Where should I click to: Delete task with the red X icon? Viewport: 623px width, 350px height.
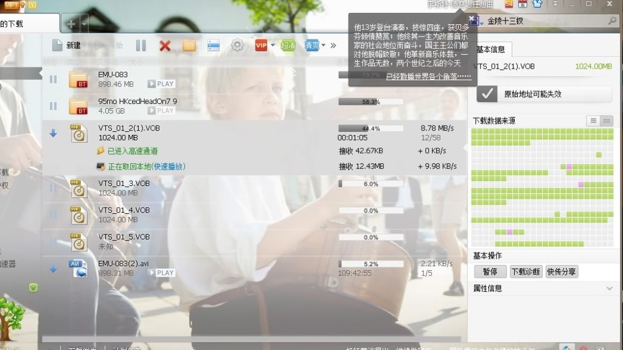tap(164, 45)
